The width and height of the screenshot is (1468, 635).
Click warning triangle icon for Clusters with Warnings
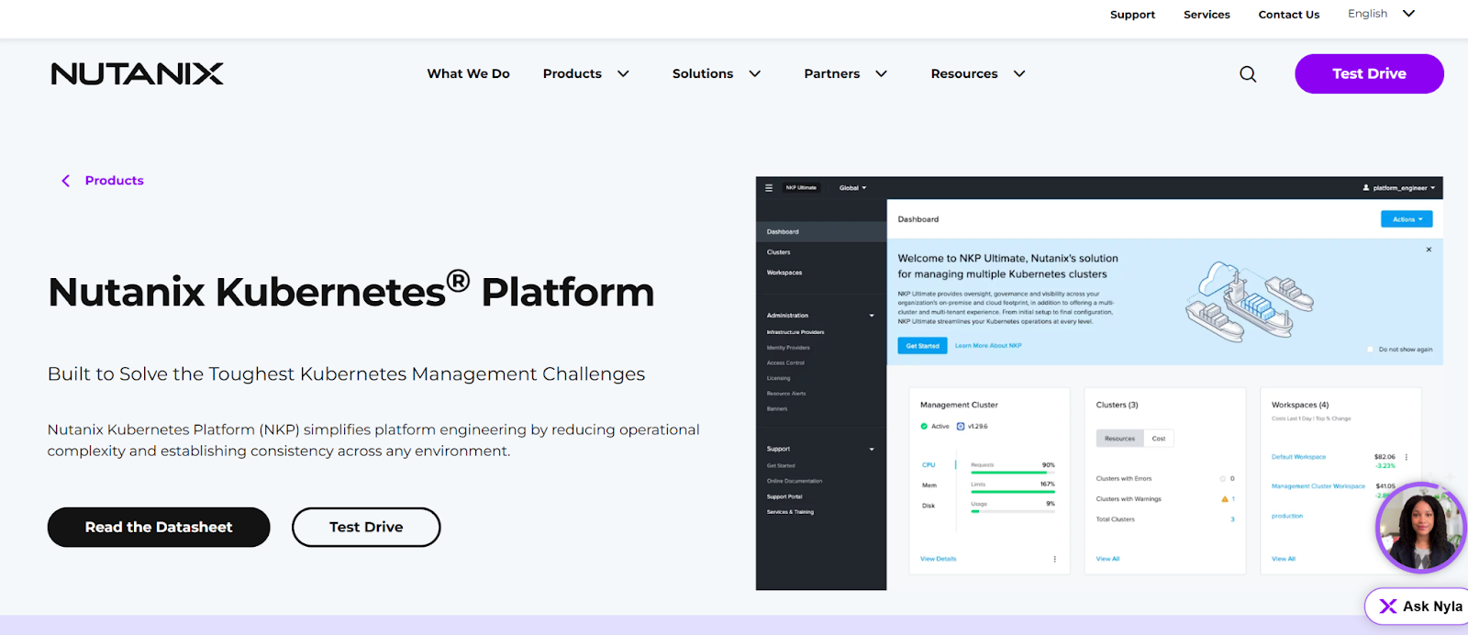pos(1224,499)
